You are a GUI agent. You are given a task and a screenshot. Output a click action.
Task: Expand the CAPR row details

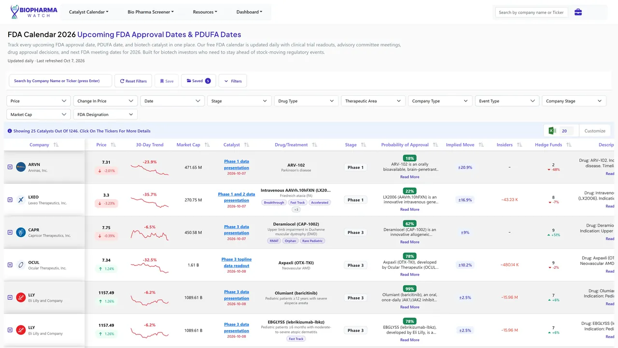[x=10, y=232]
